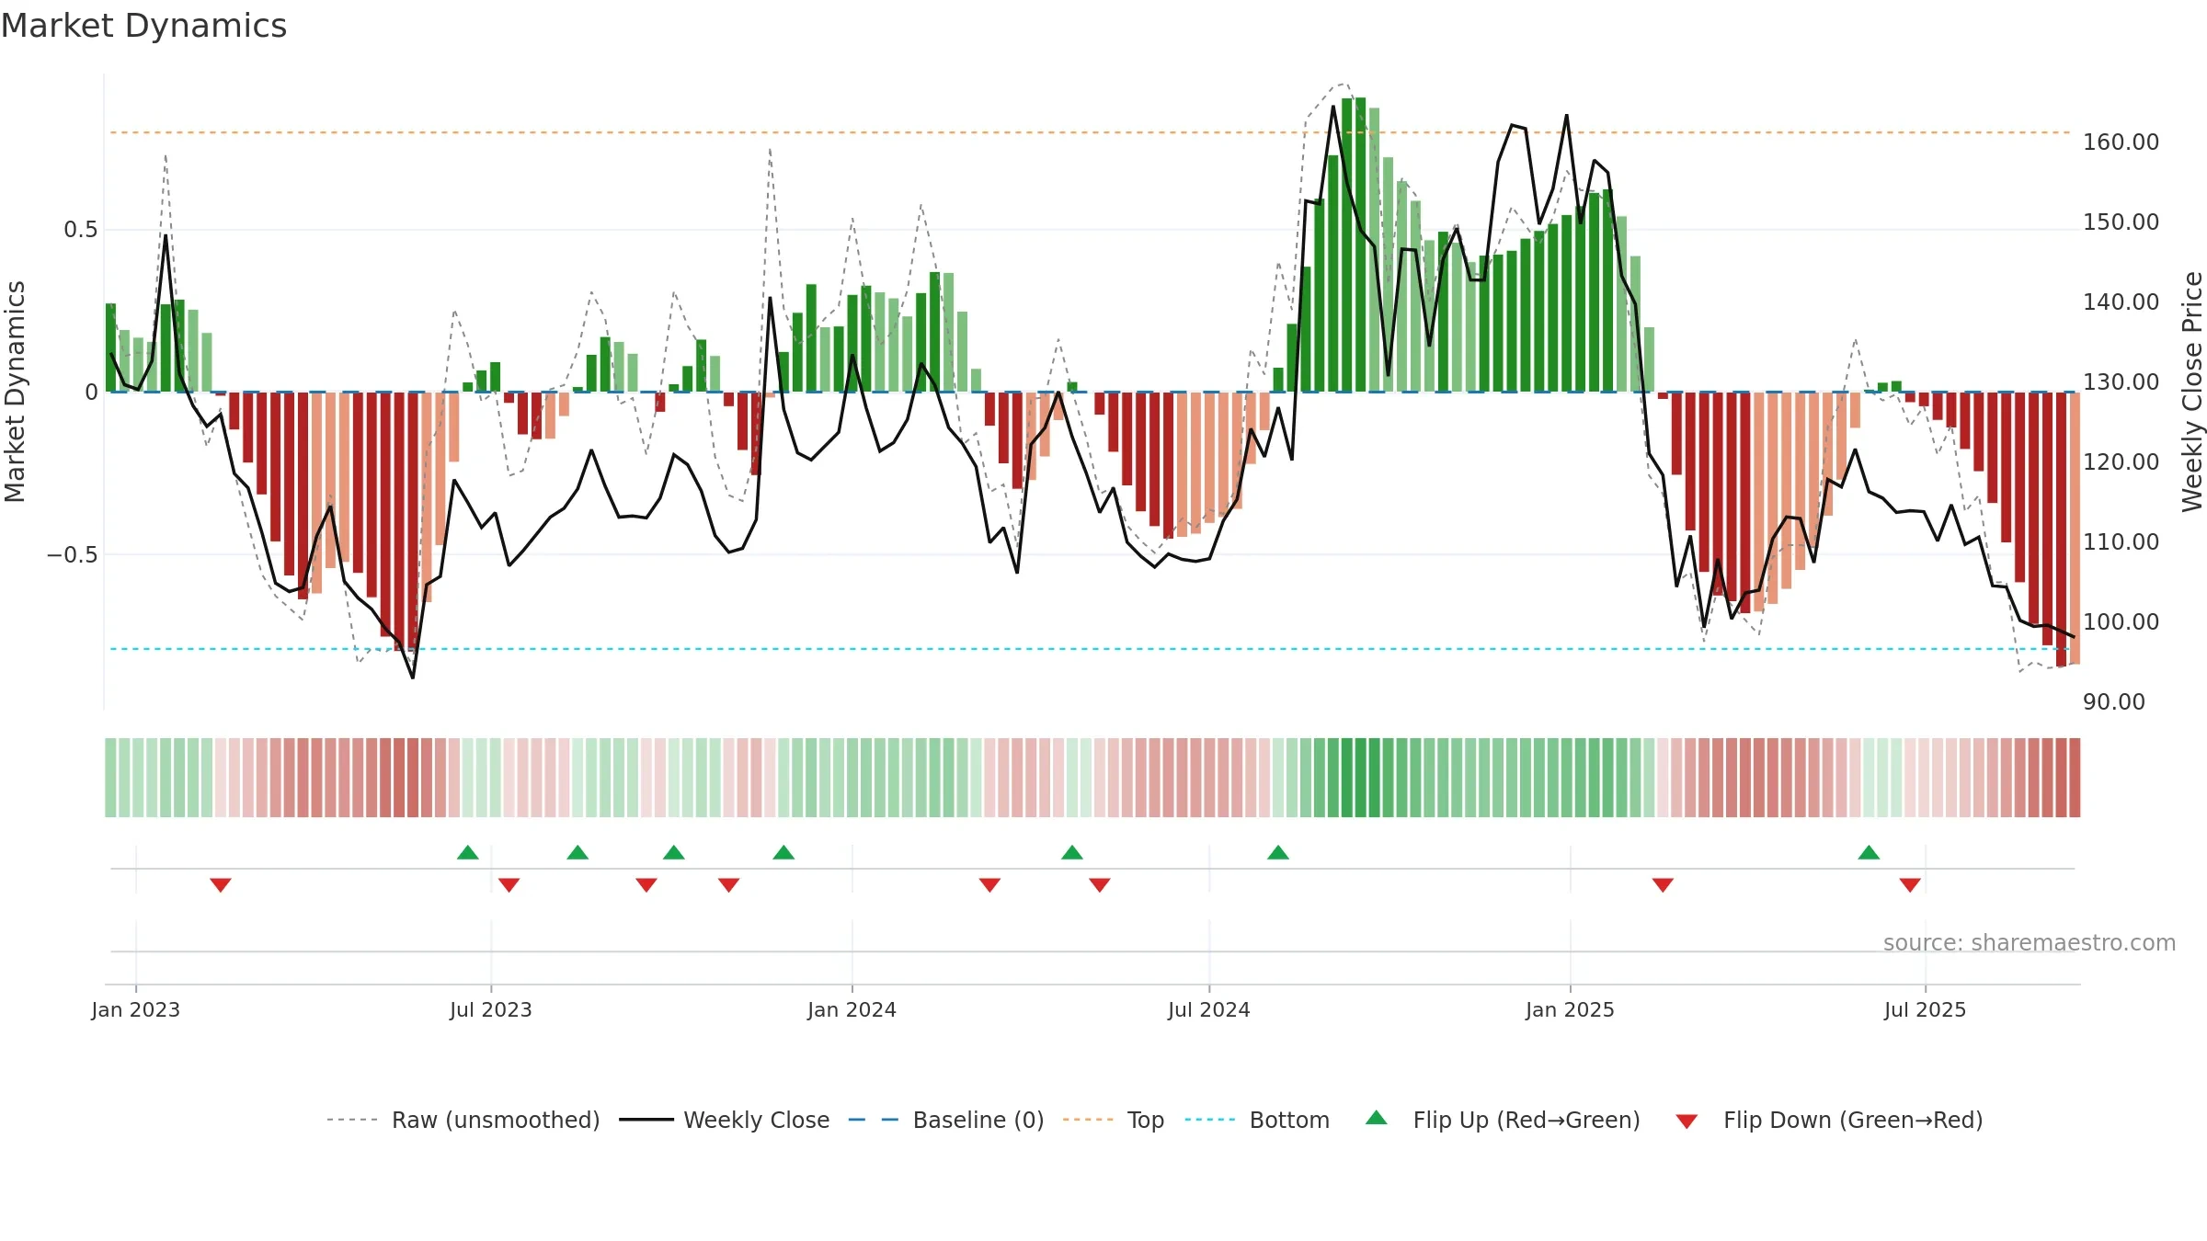Click the source: sharemaestro.com text
2207x1241 pixels.
(2030, 942)
